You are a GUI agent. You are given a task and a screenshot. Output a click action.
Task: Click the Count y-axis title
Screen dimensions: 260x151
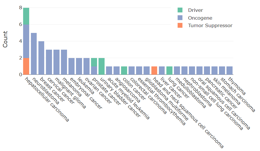(x=5, y=39)
